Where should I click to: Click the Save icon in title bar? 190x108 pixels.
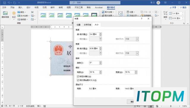(4, 3)
